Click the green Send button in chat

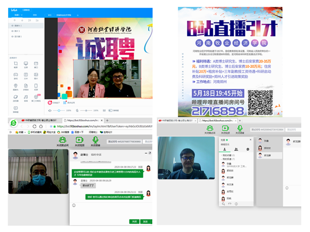146,222
